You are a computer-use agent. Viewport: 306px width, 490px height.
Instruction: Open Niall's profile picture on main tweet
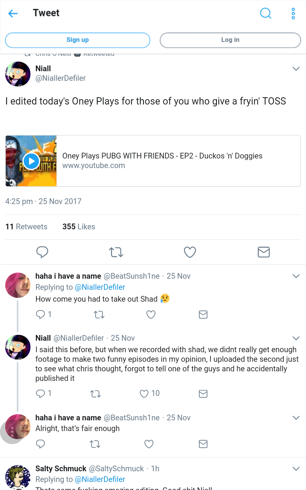click(18, 74)
